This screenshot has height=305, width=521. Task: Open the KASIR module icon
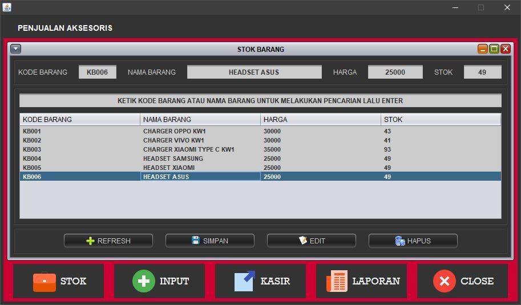pos(245,281)
